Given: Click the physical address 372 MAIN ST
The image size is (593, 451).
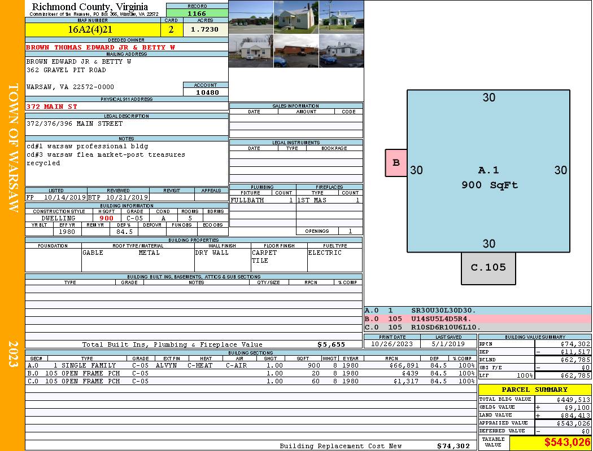Looking at the screenshot, I should pos(52,107).
